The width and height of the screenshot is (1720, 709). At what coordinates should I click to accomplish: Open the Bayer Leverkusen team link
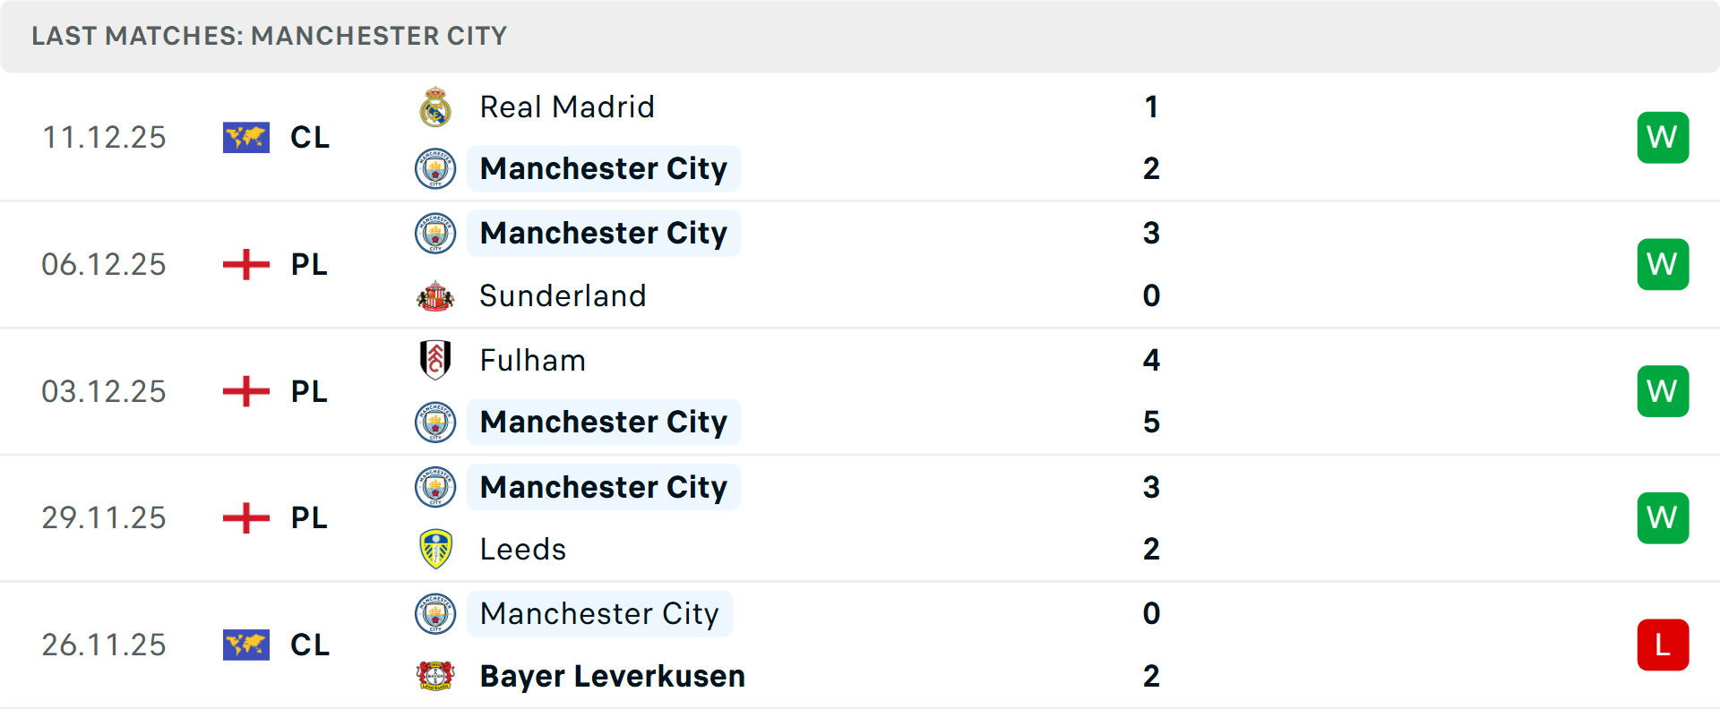pos(612,676)
